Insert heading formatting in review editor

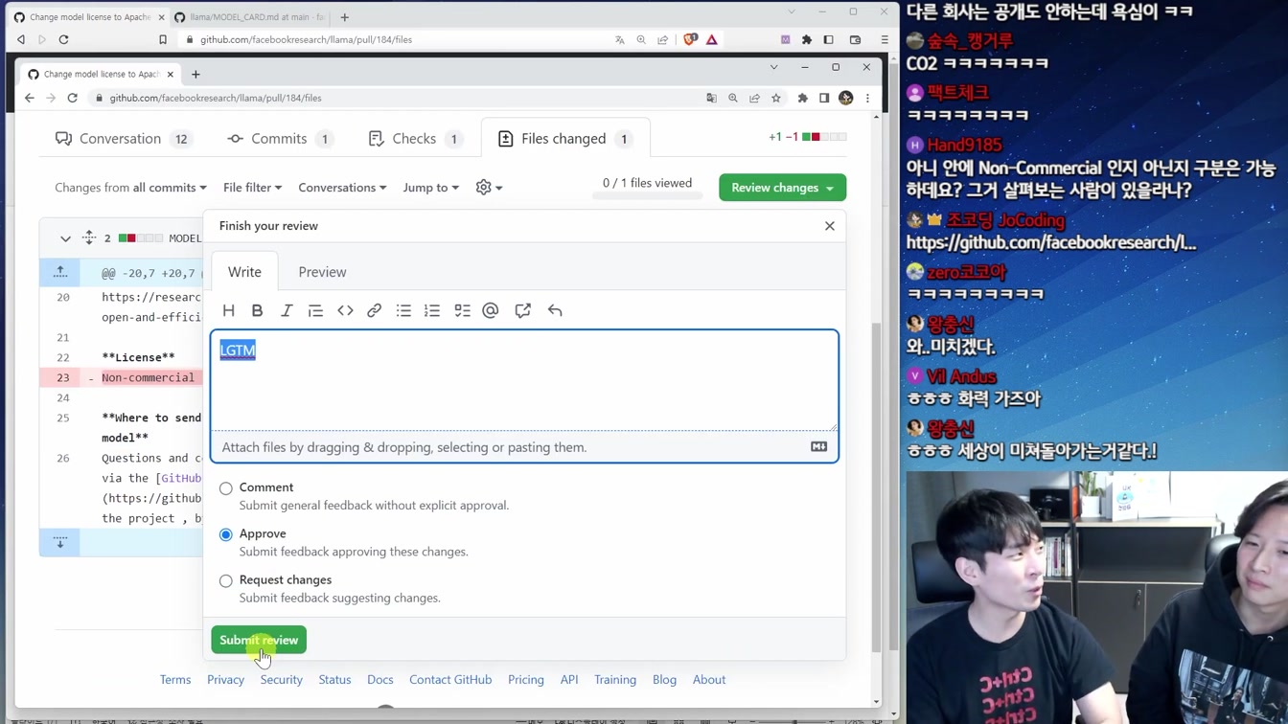point(228,310)
